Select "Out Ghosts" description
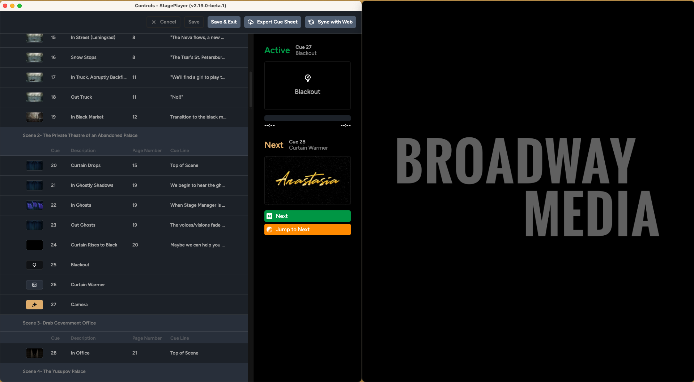This screenshot has width=694, height=382. click(x=83, y=225)
